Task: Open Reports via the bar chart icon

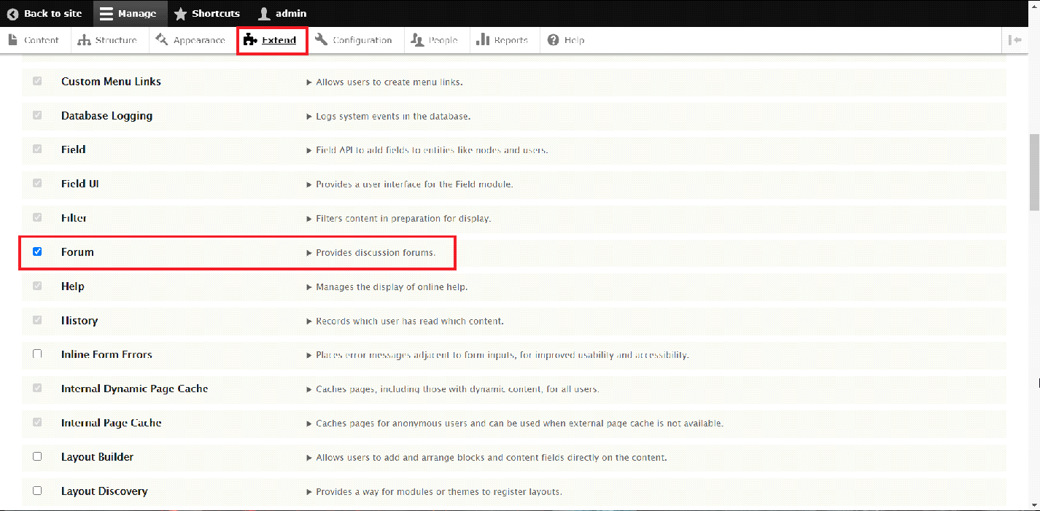Action: [483, 40]
